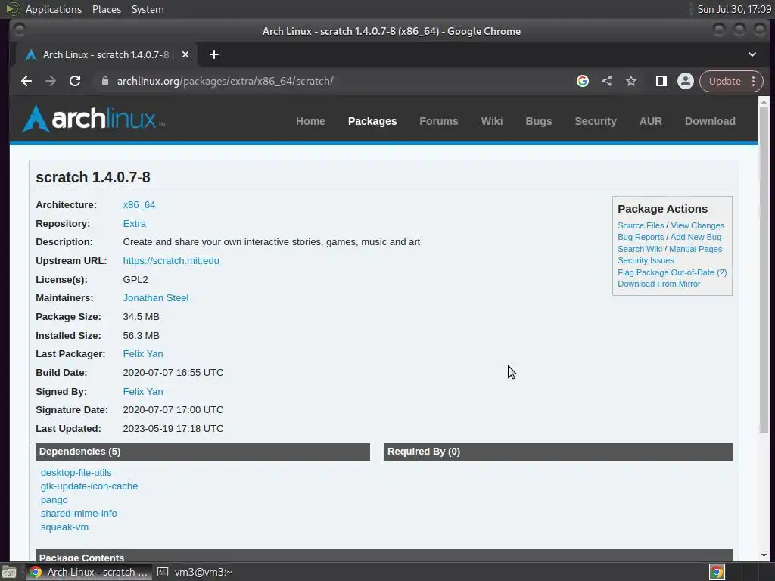Click the clock showing Sun Jul 30

pyautogui.click(x=734, y=9)
